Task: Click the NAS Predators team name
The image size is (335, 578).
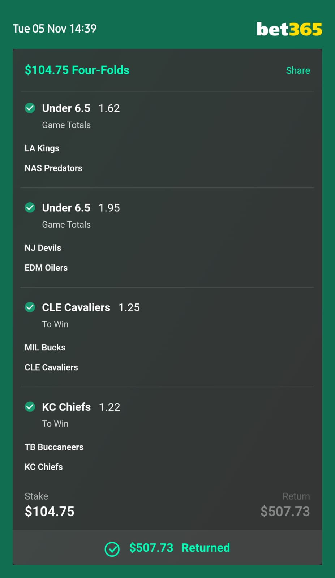Action: tap(53, 168)
